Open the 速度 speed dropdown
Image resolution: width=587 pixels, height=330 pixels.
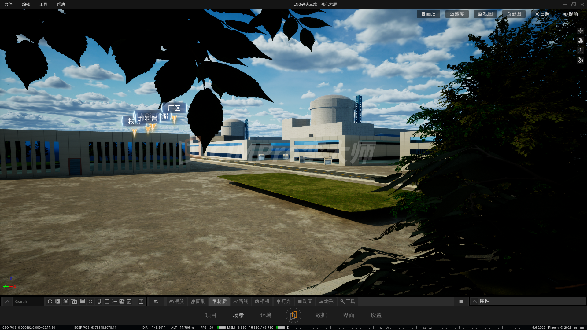tap(457, 14)
